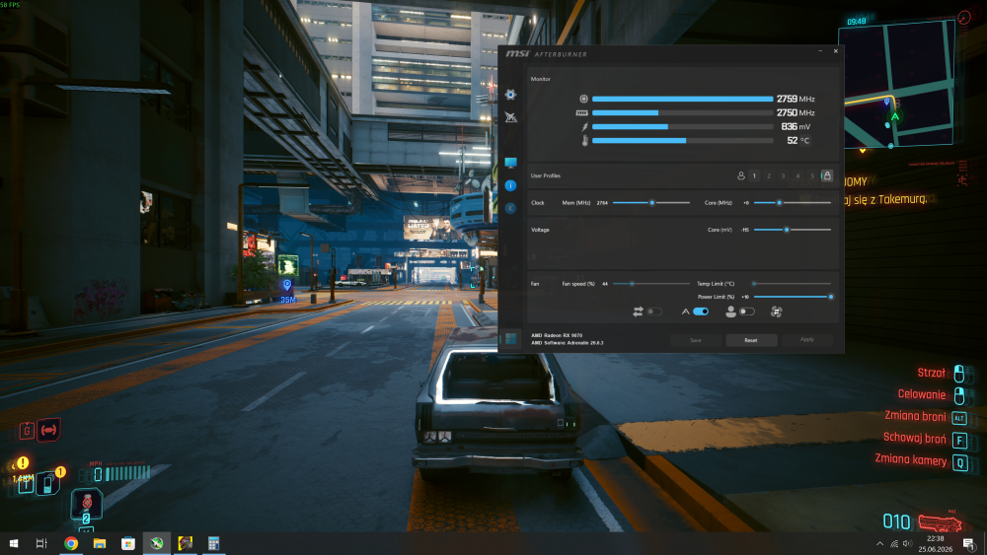Select user profile 3
This screenshot has height=555, width=987.
(783, 176)
